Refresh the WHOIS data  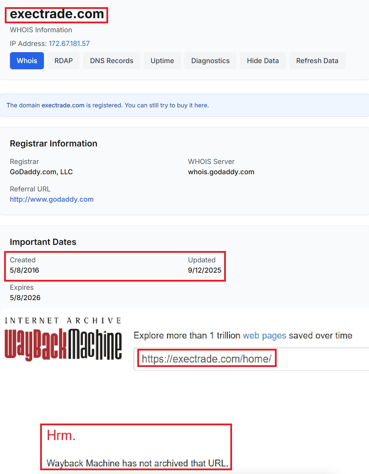(317, 61)
